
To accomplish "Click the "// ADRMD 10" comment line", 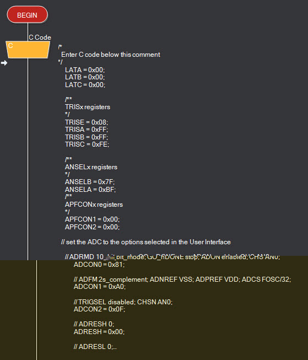I will (172, 257).
